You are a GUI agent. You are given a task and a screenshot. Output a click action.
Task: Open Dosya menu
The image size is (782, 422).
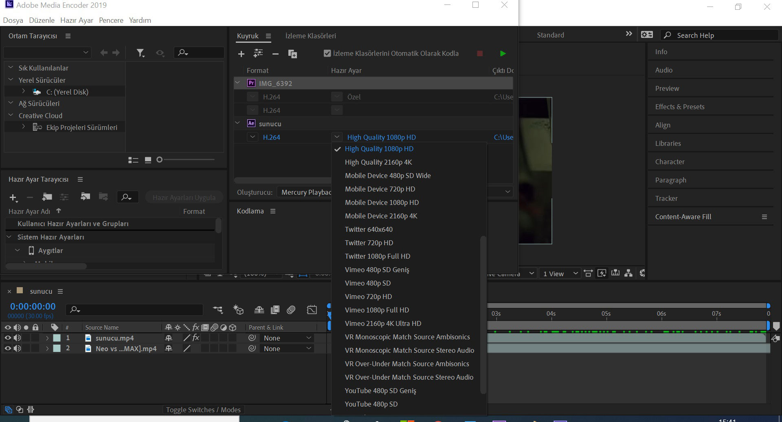click(x=13, y=20)
